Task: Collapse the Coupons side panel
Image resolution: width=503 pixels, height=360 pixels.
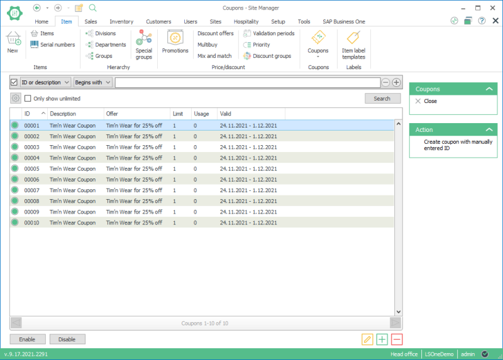Action: pyautogui.click(x=489, y=89)
